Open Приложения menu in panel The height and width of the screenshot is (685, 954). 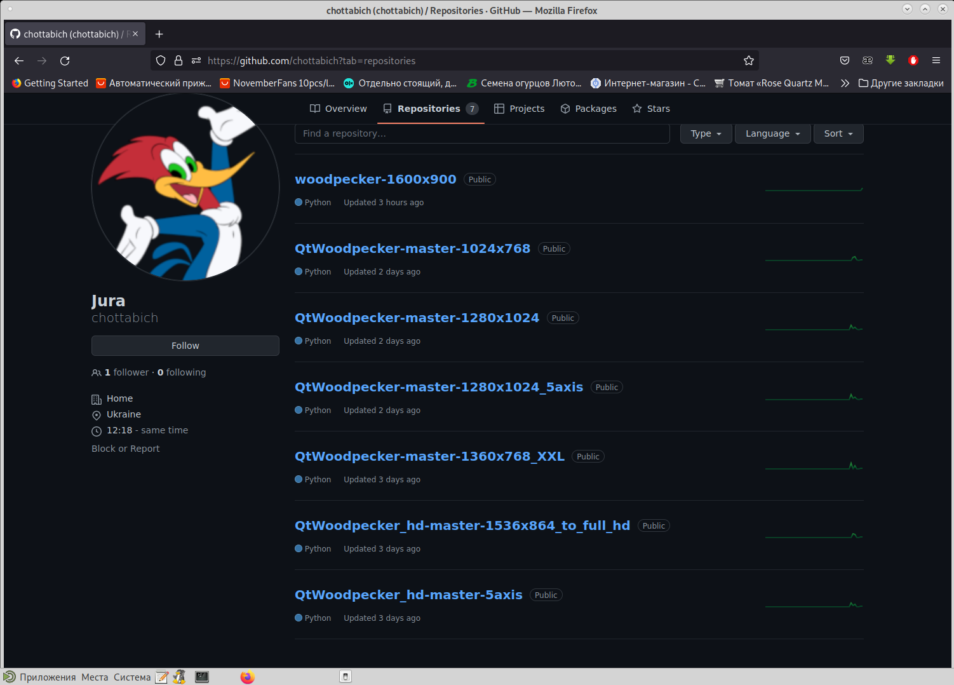(48, 677)
